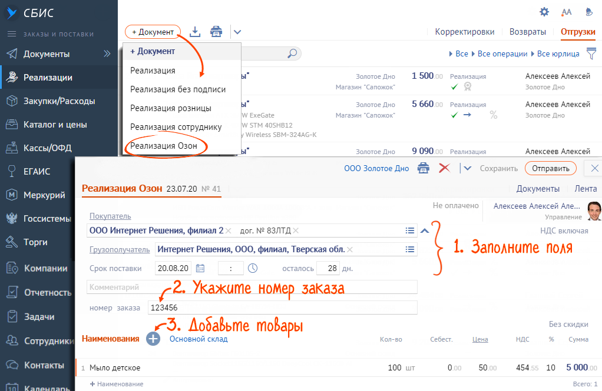Screen dimensions: 602x391
Task: Open Закупки/Расходы in the sidebar
Action: click(59, 101)
